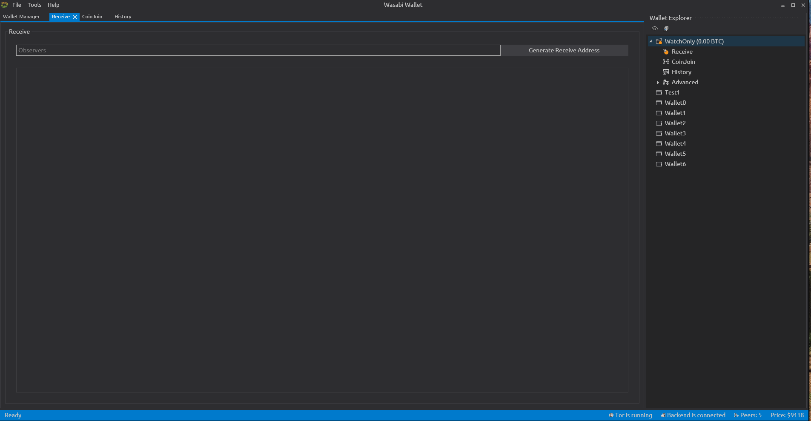Image resolution: width=811 pixels, height=421 pixels.
Task: Switch to the CoinJoin tab
Action: (x=92, y=17)
